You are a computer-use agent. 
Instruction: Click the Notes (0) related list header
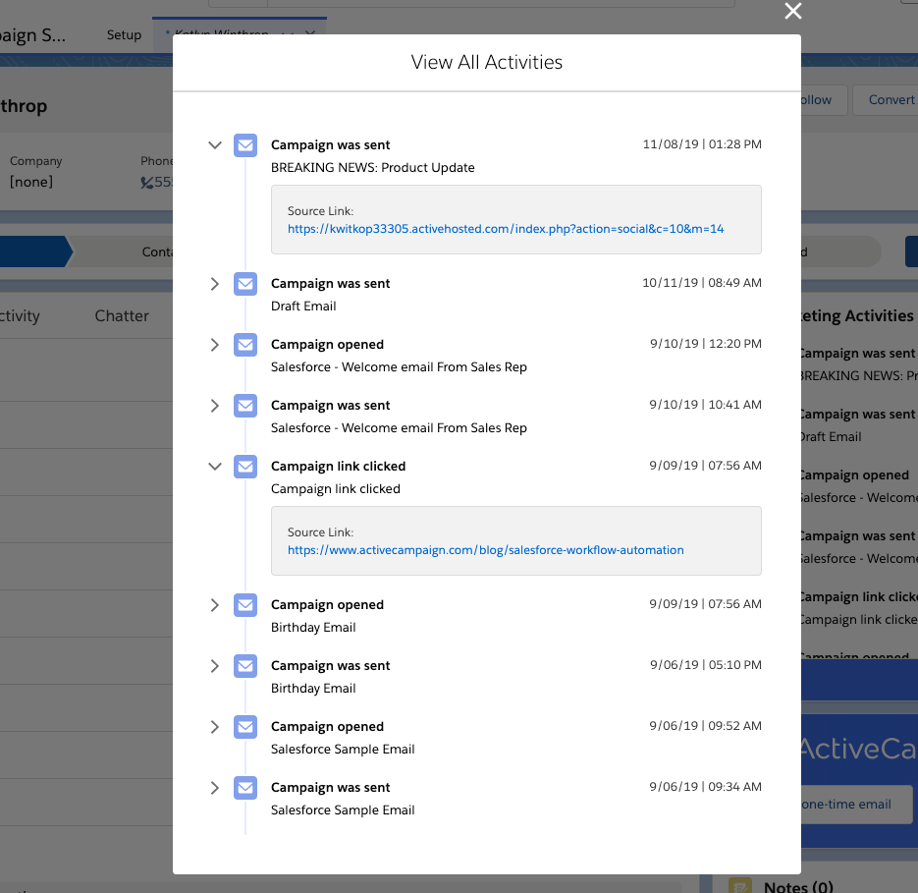[x=798, y=886]
